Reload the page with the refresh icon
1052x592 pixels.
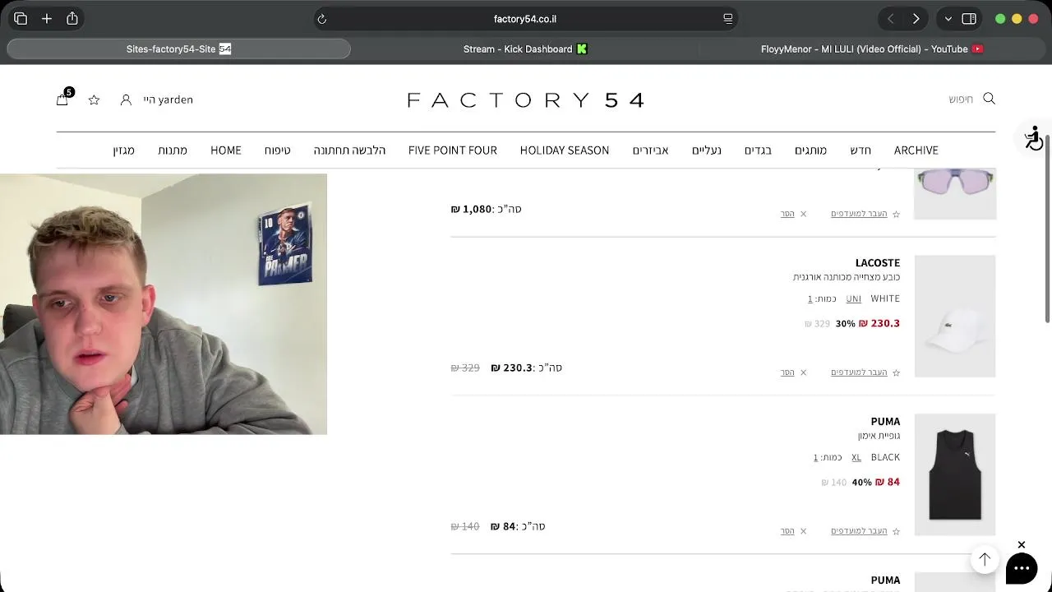pos(322,19)
